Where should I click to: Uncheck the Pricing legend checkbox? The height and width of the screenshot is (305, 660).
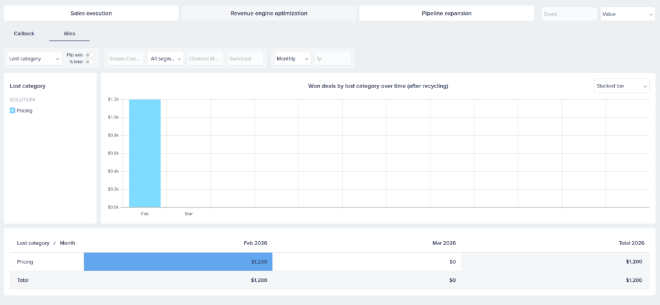(13, 111)
